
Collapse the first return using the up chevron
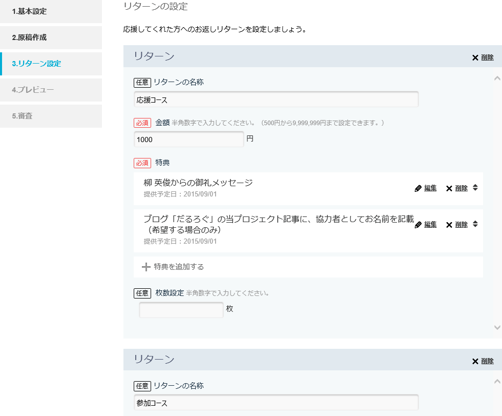[496, 78]
